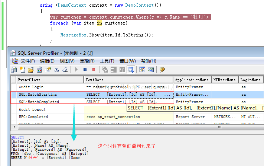Screen dimensions: 264x166
Task: Click the NETWORK... NTUserName cell
Action: pyautogui.click(x=225, y=117)
